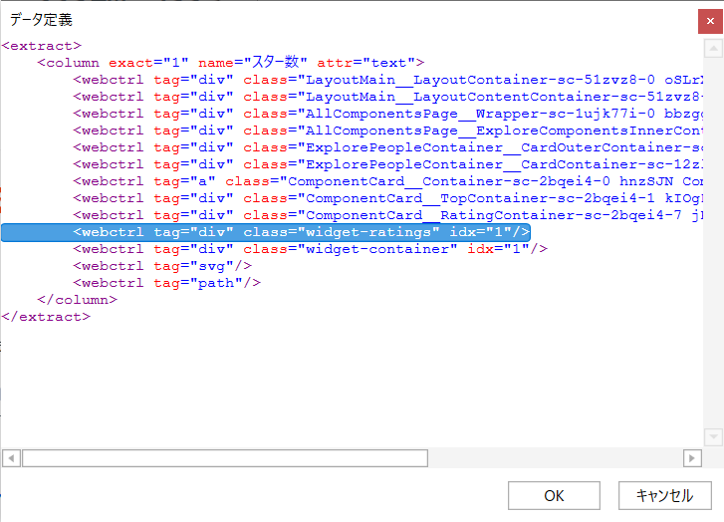Click the empty area of the XML editor
This screenshot has width=724, height=522.
(x=351, y=384)
